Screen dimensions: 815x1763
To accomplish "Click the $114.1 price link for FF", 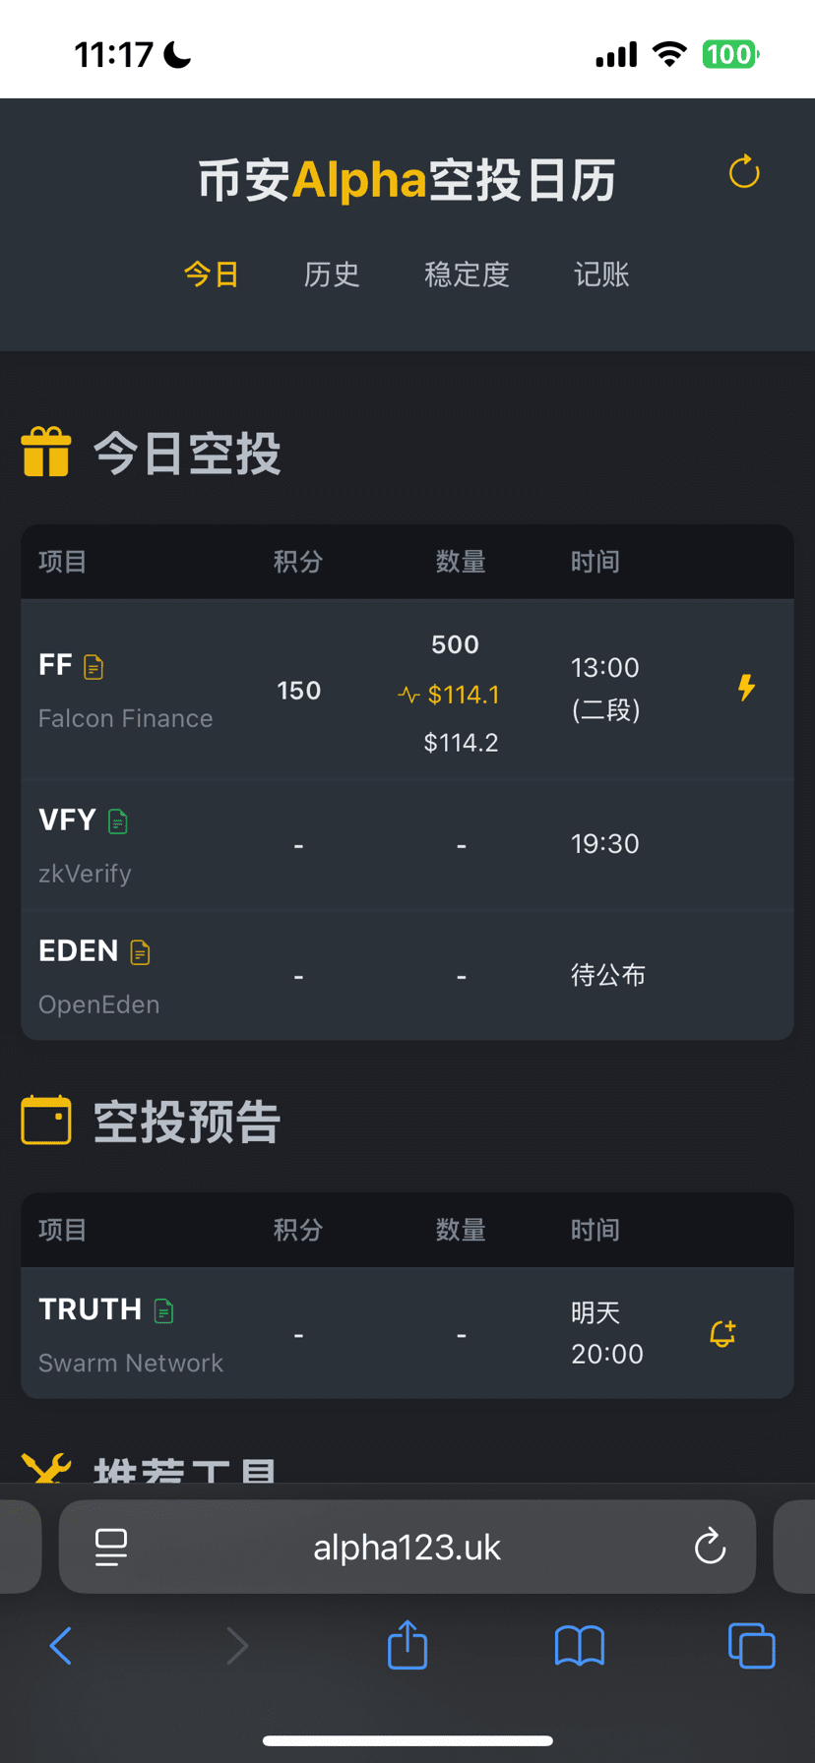I will (x=463, y=695).
